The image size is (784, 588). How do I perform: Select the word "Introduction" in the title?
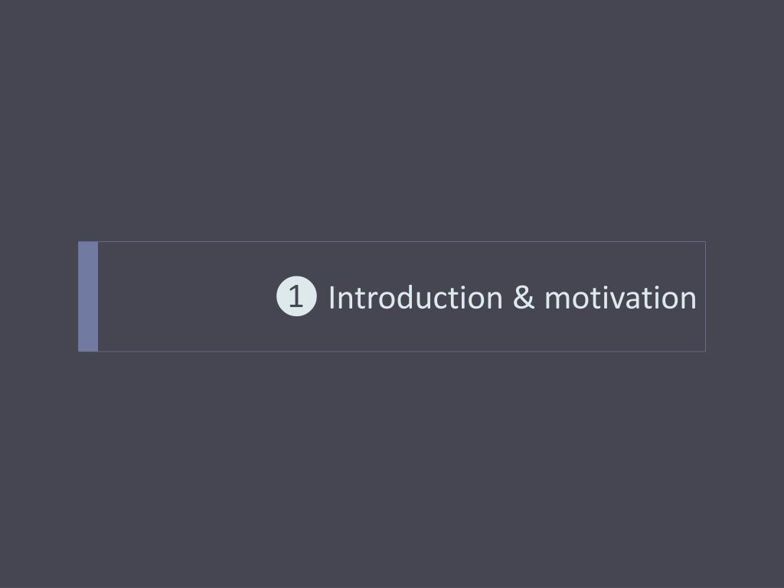pyautogui.click(x=416, y=298)
